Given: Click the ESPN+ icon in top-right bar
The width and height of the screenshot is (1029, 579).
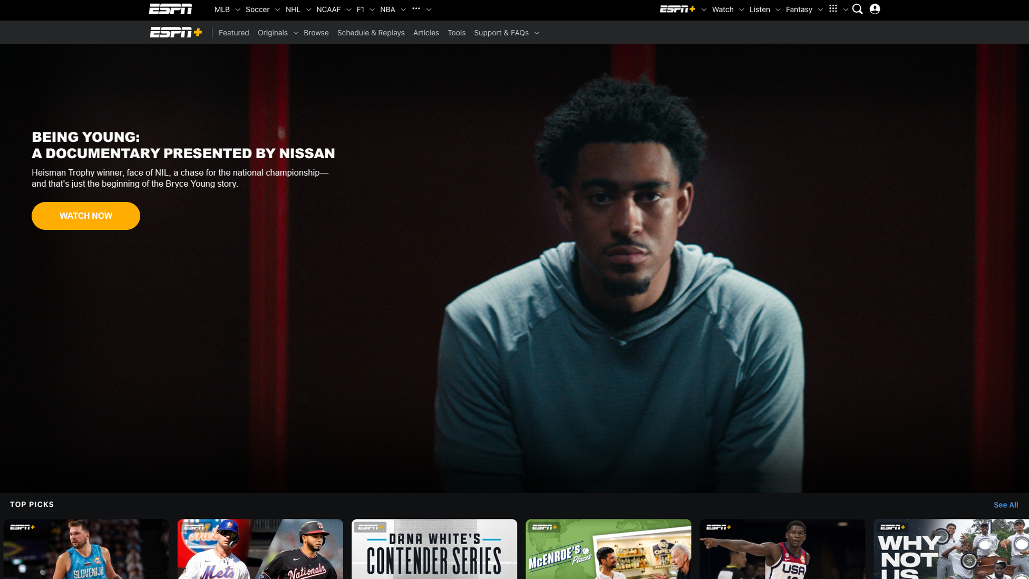Looking at the screenshot, I should pyautogui.click(x=677, y=9).
